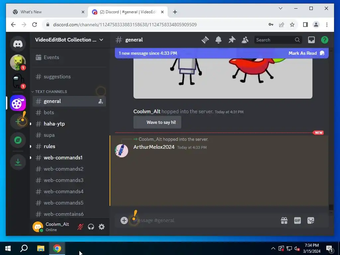Open the rules channel
The width and height of the screenshot is (340, 255).
tap(69, 146)
